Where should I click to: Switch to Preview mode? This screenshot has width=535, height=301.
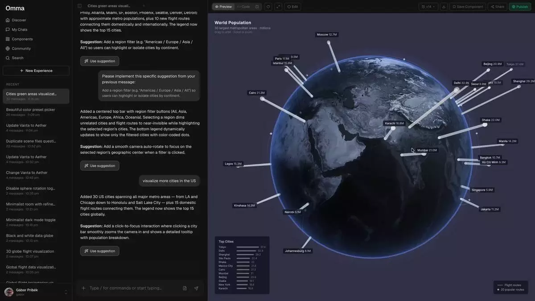coord(223,7)
